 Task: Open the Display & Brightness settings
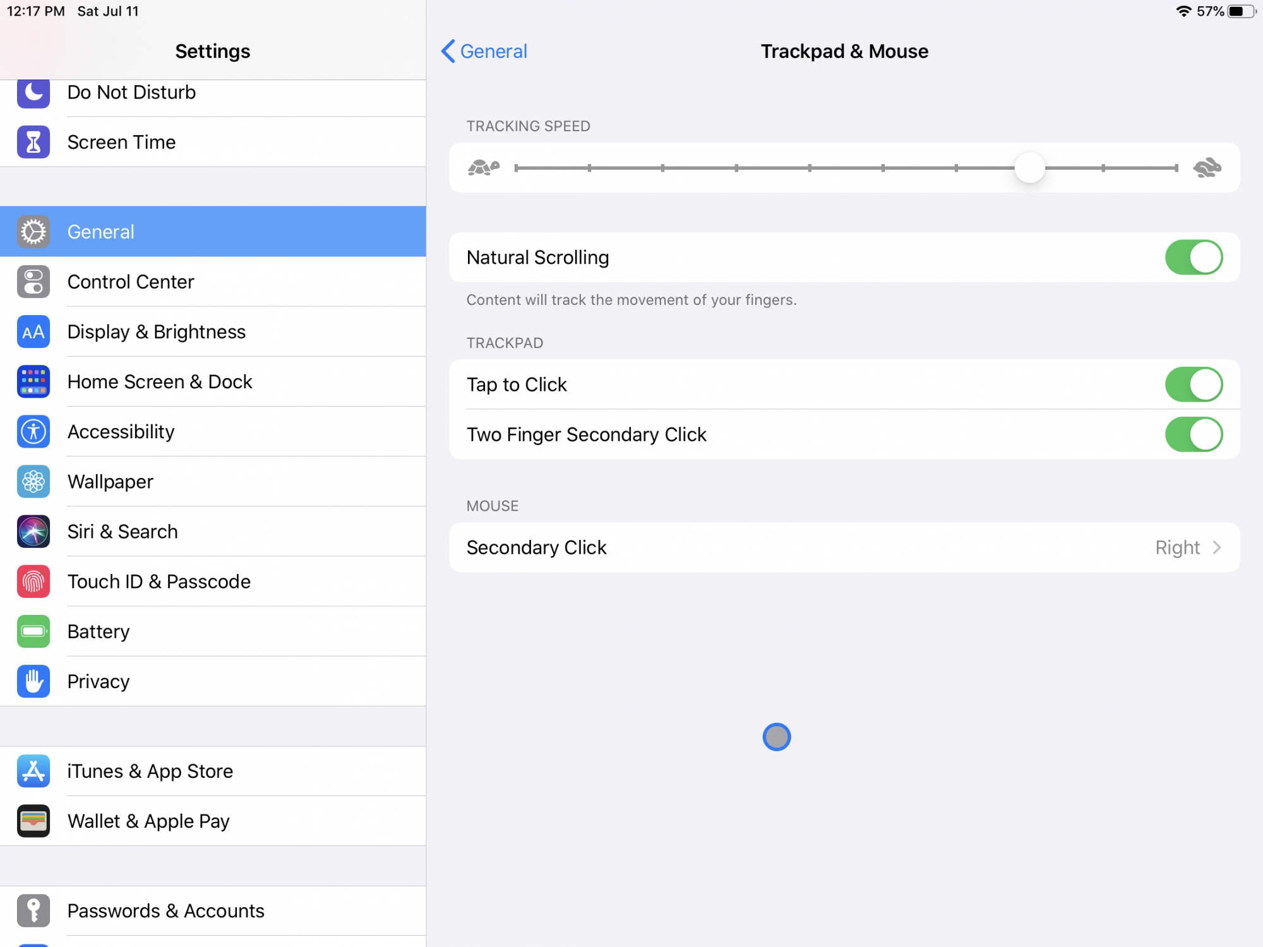pyautogui.click(x=156, y=331)
